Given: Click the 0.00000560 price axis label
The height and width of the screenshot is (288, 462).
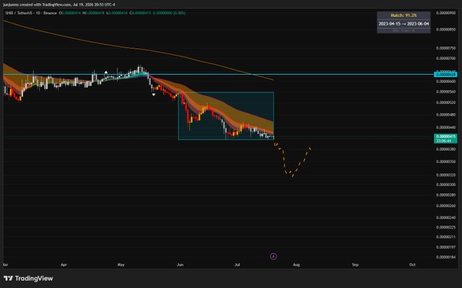Looking at the screenshot, I should [446, 92].
